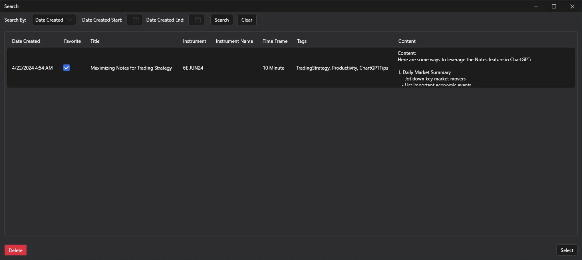Expand the search criteria selector

coord(54,19)
